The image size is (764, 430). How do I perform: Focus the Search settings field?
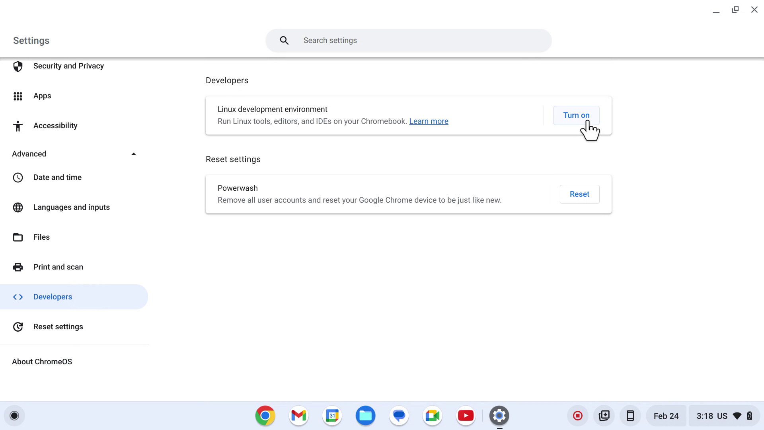pyautogui.click(x=409, y=40)
